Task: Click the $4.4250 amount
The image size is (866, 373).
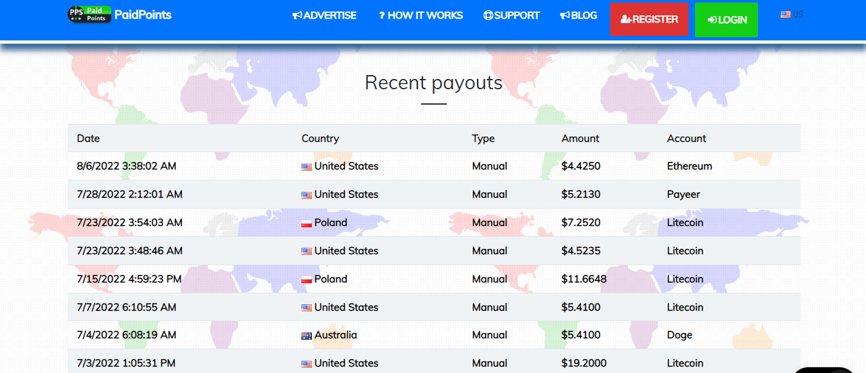Action: (581, 166)
